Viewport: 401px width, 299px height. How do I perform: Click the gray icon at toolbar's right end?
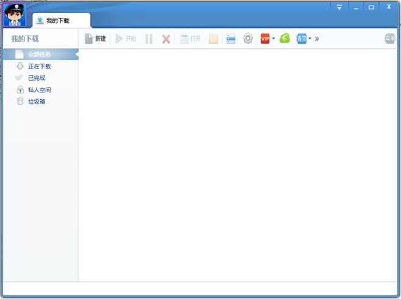(390, 39)
